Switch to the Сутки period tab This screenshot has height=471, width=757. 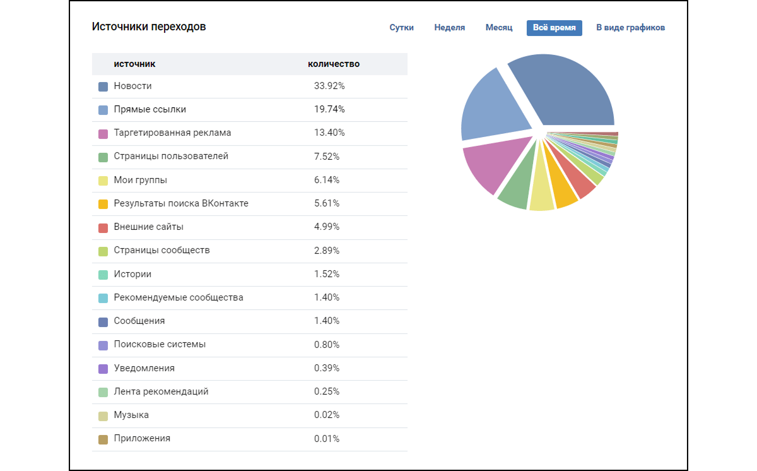pyautogui.click(x=401, y=28)
